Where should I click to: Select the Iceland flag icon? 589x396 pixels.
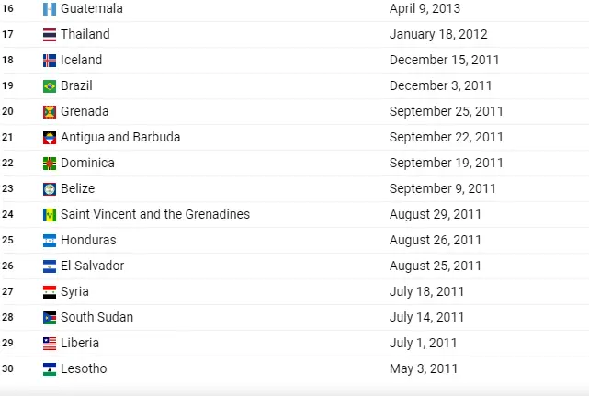pos(50,61)
